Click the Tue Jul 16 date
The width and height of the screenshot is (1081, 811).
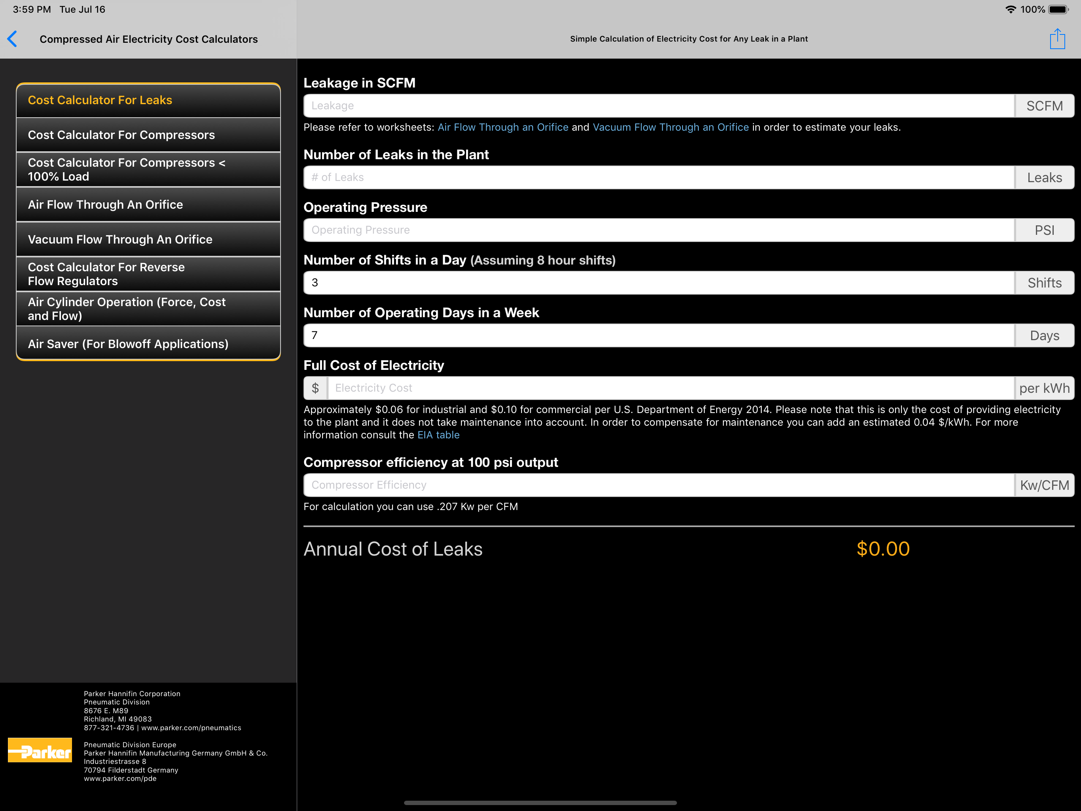pyautogui.click(x=82, y=9)
